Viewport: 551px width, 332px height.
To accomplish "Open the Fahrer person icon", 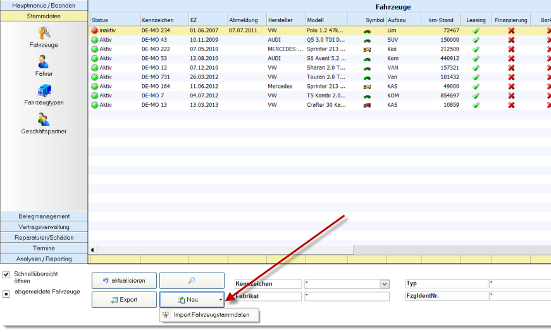I will coord(43,62).
